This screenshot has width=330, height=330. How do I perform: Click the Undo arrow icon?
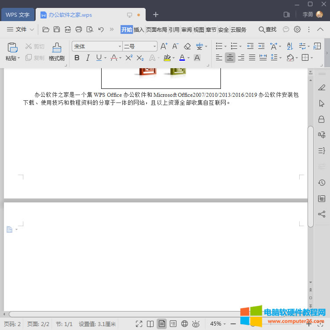101,29
